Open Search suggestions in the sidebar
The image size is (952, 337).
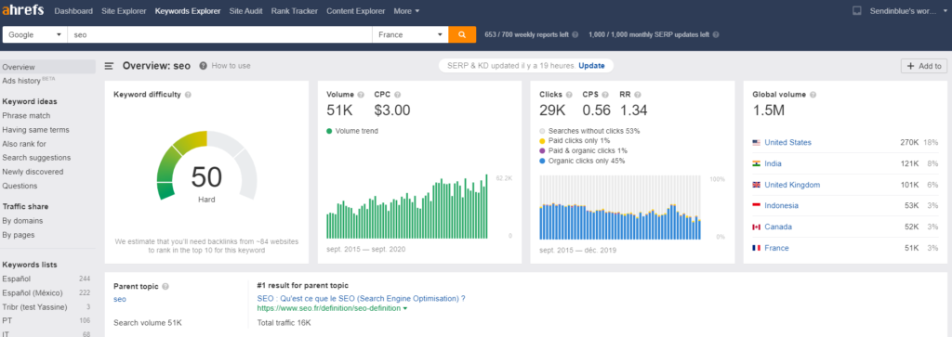36,158
